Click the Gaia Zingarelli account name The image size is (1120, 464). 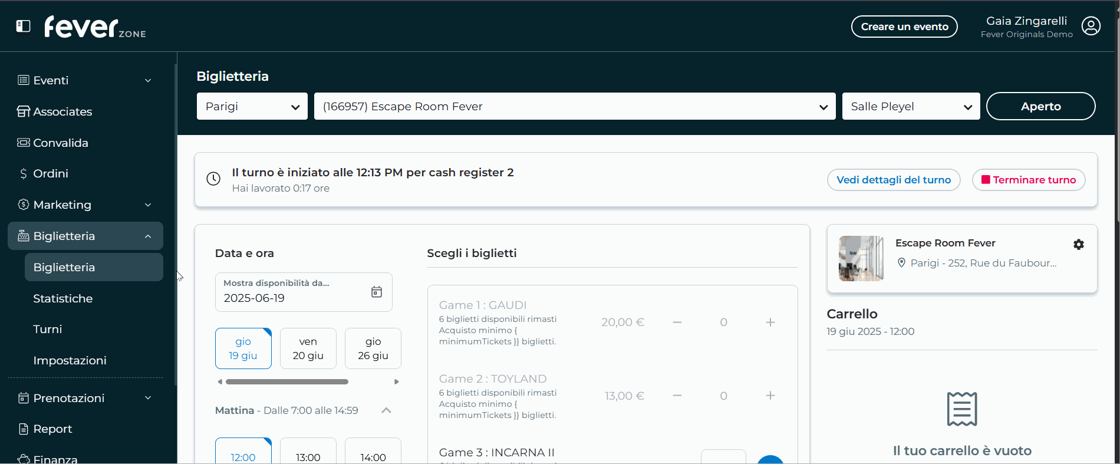click(x=1026, y=21)
